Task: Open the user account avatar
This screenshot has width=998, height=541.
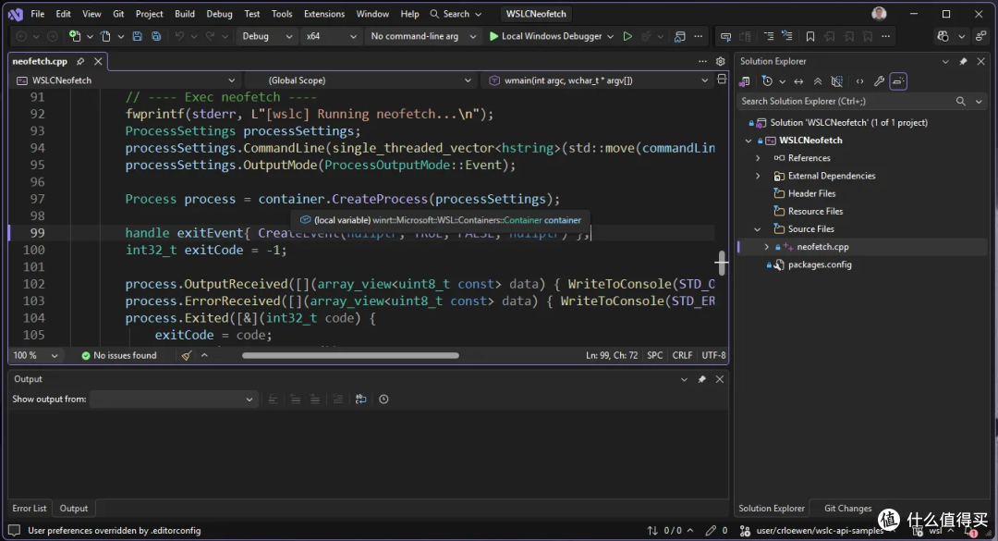Action: click(x=879, y=13)
